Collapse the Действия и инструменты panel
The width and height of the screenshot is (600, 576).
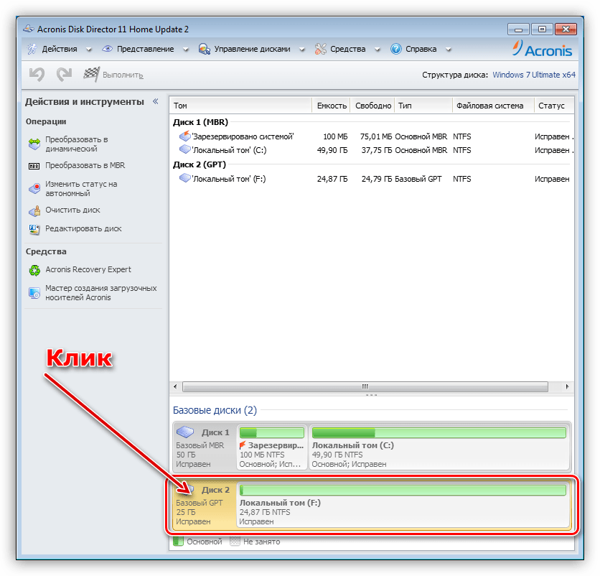(x=155, y=101)
